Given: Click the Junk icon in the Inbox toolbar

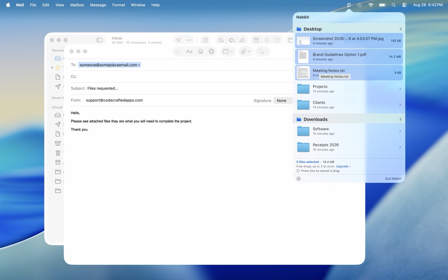Looking at the screenshot, I should pyautogui.click(x=277, y=40).
